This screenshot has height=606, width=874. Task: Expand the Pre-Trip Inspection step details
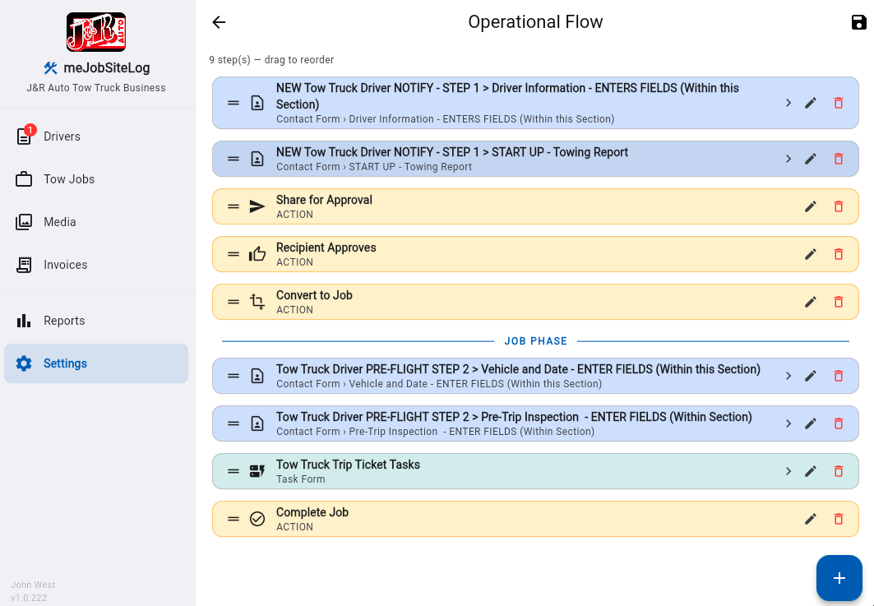point(788,423)
